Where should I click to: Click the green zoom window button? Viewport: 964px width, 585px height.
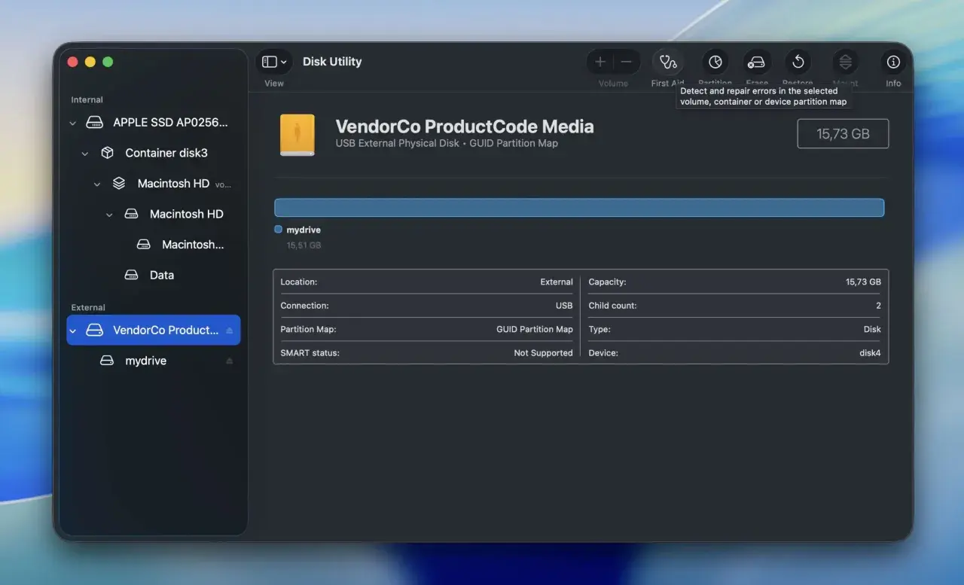[108, 62]
